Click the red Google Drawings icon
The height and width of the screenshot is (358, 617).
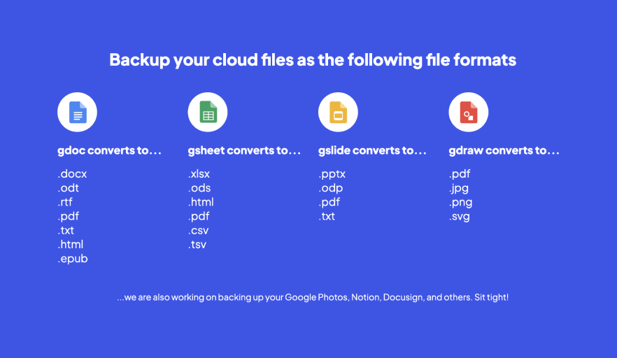pyautogui.click(x=469, y=112)
